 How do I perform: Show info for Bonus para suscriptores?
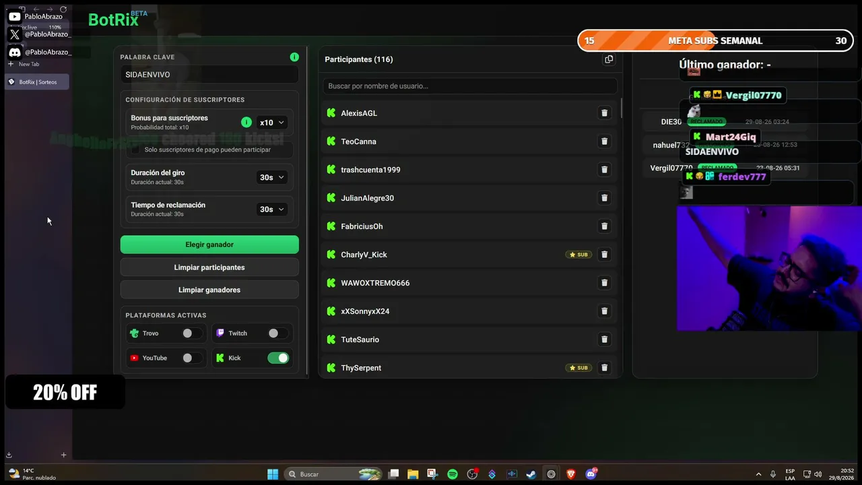tap(246, 123)
